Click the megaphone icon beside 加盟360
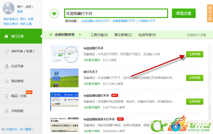Screen dimensions: 213x134 pos(3,130)
